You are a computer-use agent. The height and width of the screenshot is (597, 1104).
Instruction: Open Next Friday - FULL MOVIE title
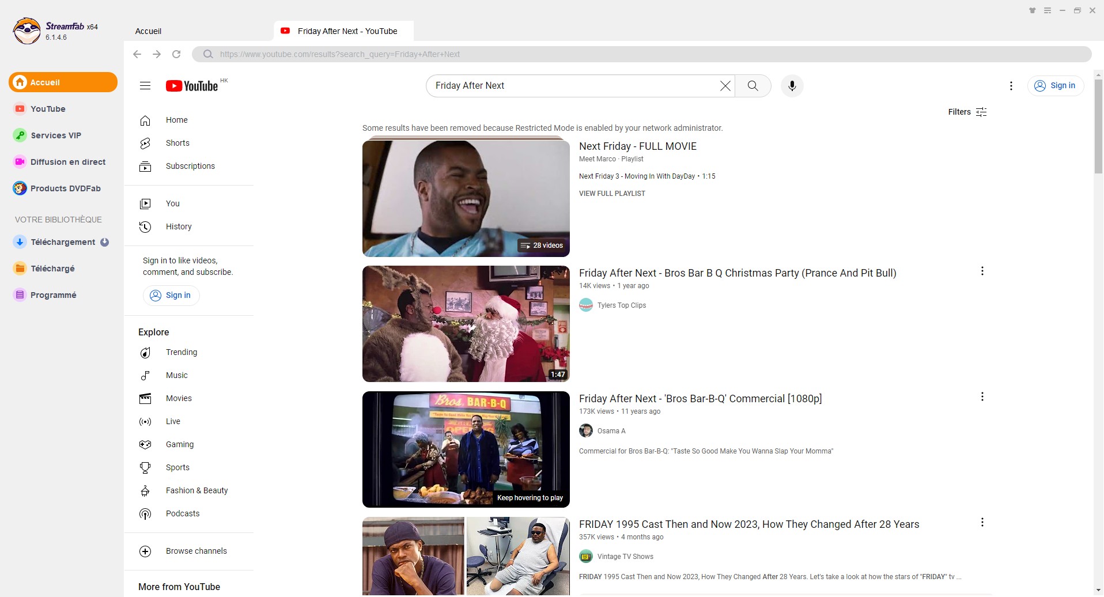point(638,146)
